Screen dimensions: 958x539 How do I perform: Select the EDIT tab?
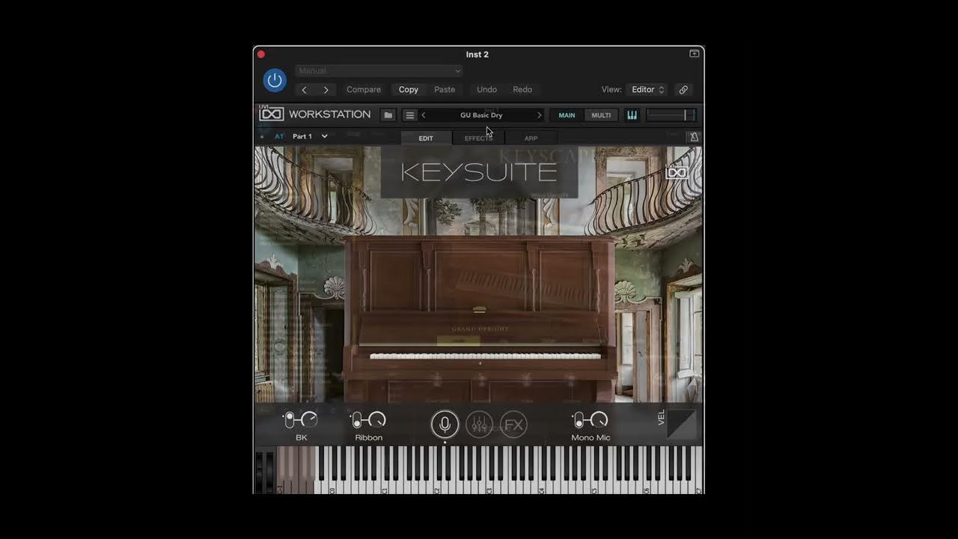[426, 138]
